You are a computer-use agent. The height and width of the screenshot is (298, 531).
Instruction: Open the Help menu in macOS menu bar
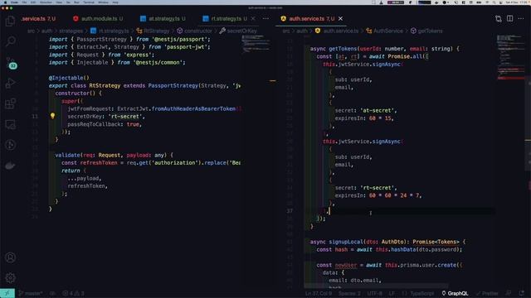115,2
